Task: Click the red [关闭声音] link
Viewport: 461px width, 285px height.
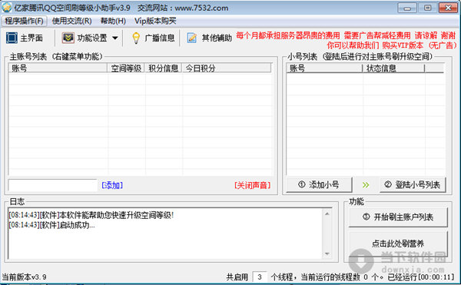Action: (x=252, y=185)
